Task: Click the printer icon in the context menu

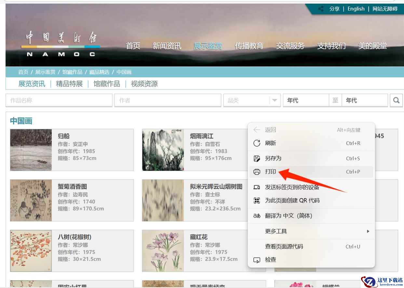Action: coord(257,172)
